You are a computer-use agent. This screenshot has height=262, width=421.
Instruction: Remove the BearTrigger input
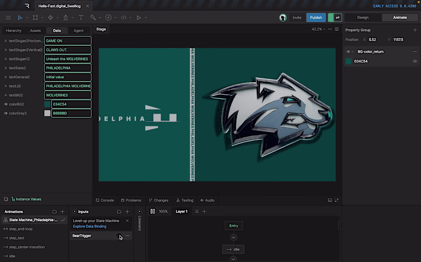click(127, 236)
